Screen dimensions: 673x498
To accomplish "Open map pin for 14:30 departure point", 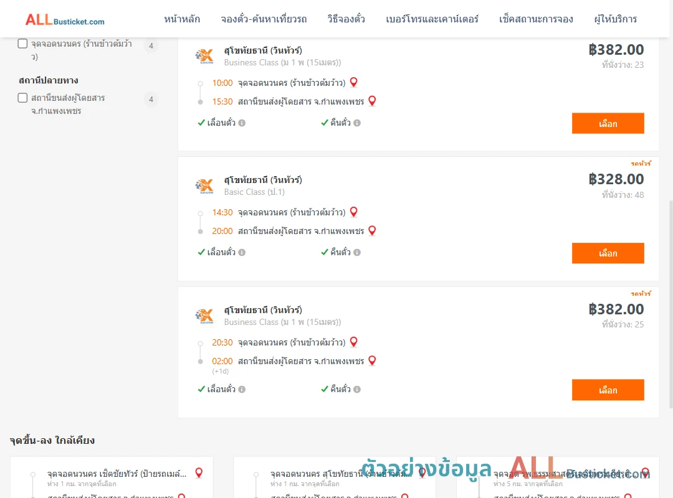I will coord(354,212).
